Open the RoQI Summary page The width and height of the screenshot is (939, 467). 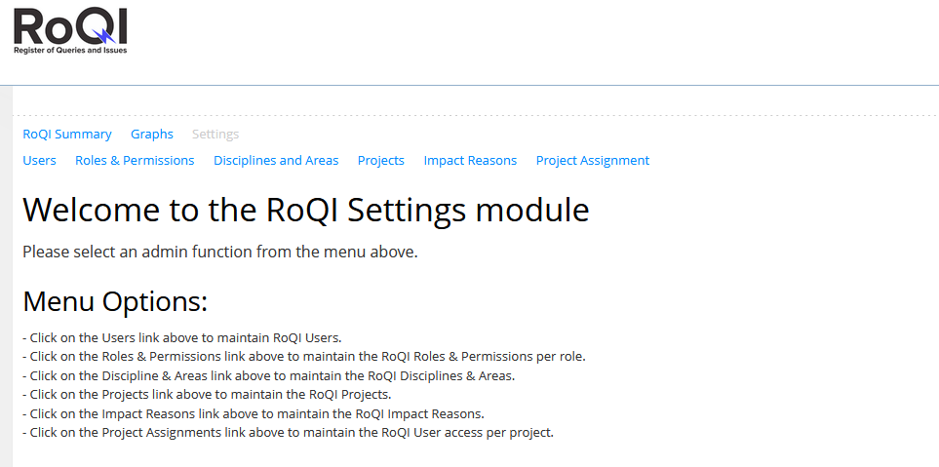(67, 135)
